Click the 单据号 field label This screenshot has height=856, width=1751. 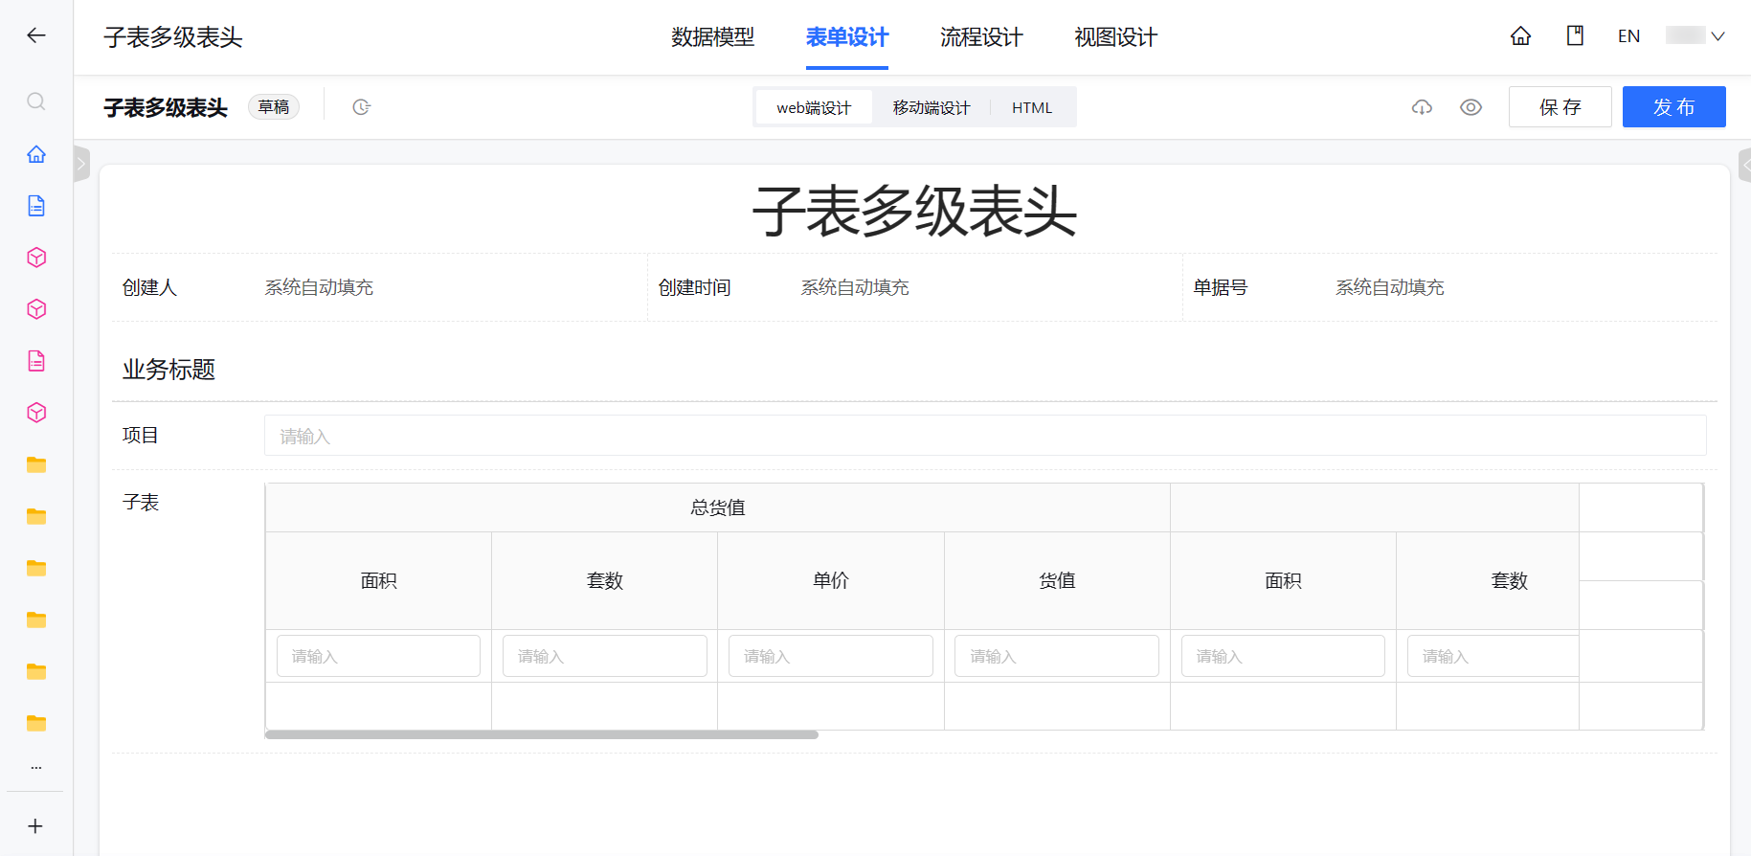(1221, 287)
